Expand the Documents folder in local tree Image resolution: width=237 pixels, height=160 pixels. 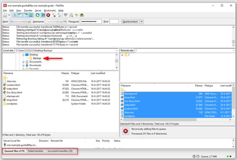[x=23, y=62]
